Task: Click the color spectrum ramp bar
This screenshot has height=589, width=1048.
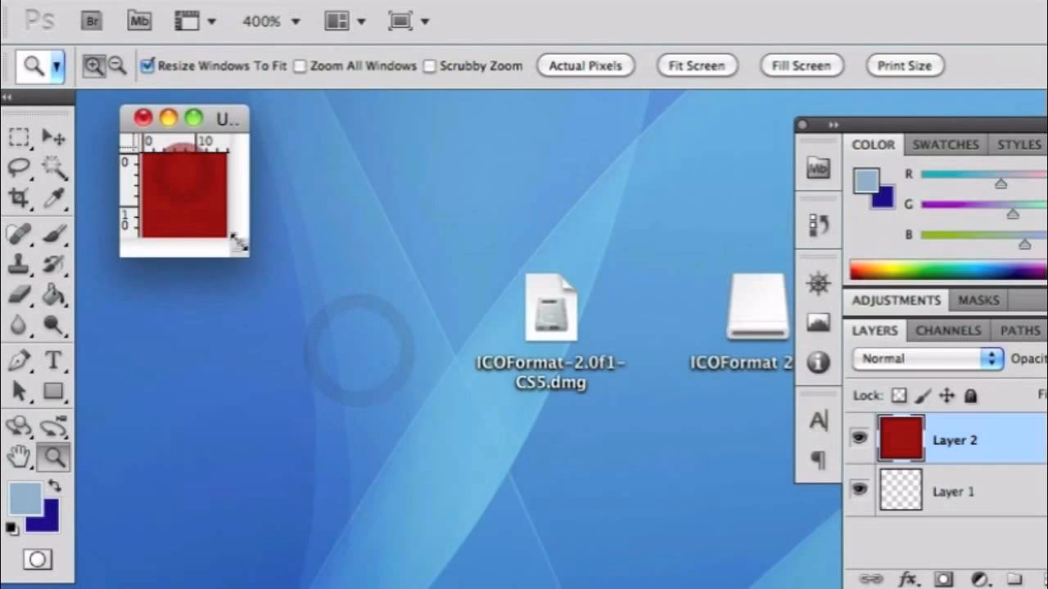Action: 947,270
